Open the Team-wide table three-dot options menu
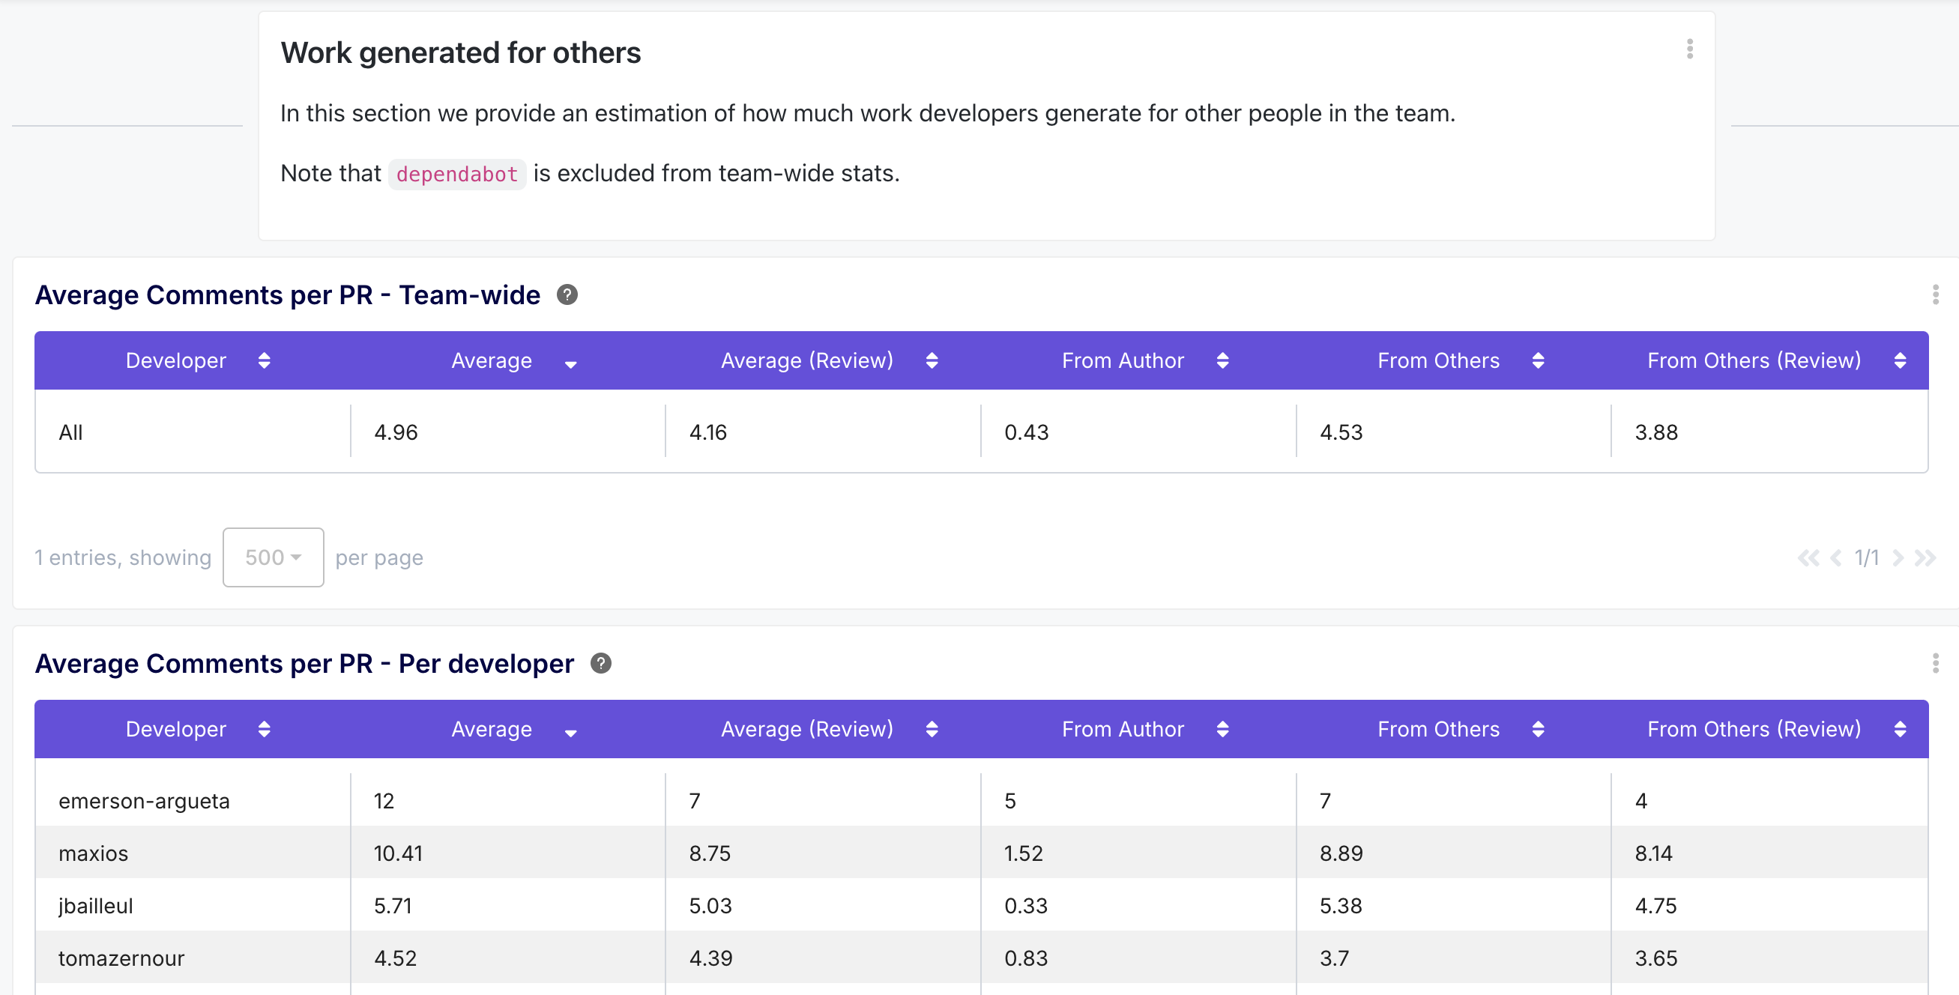This screenshot has width=1959, height=995. [1935, 295]
